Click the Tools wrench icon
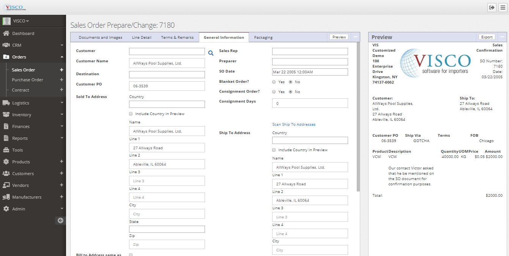Screen dimensions: 509x256 [x=6, y=150]
